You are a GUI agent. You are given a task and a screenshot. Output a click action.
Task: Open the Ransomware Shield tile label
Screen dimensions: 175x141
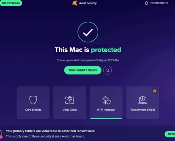point(142,110)
